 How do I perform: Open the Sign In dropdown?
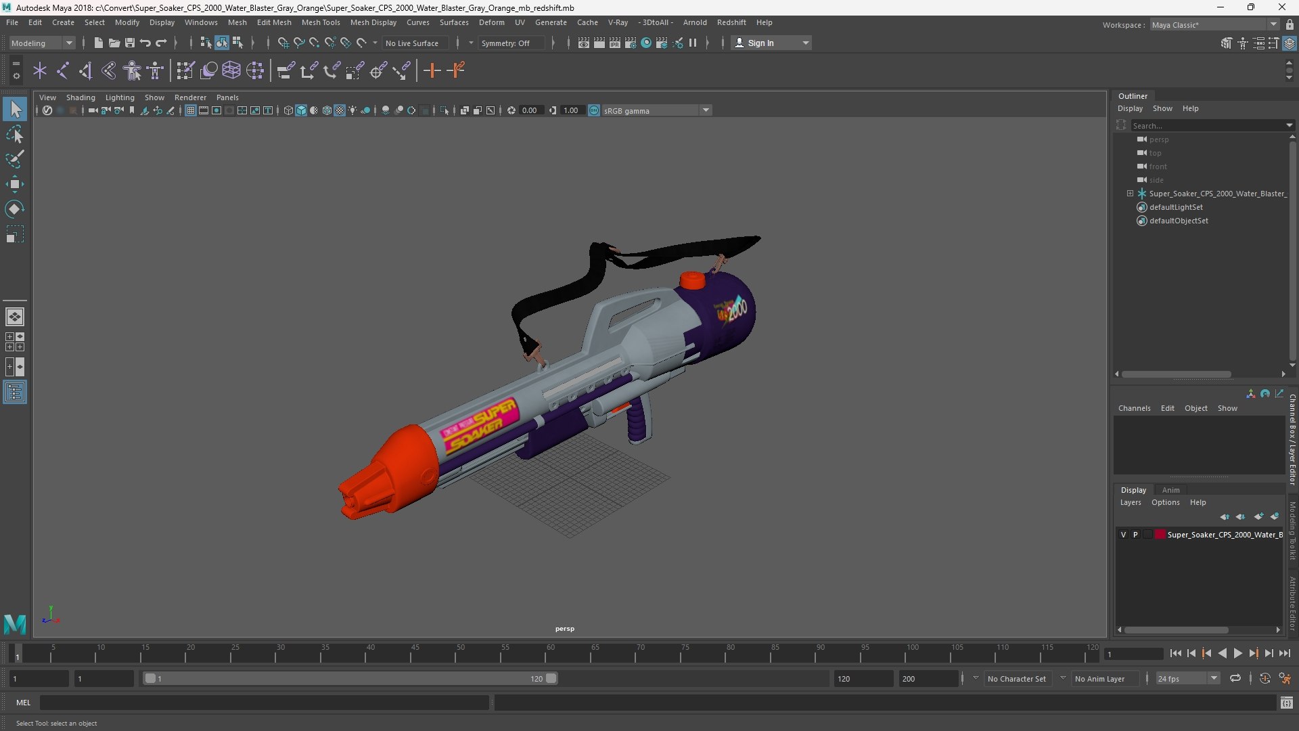772,43
